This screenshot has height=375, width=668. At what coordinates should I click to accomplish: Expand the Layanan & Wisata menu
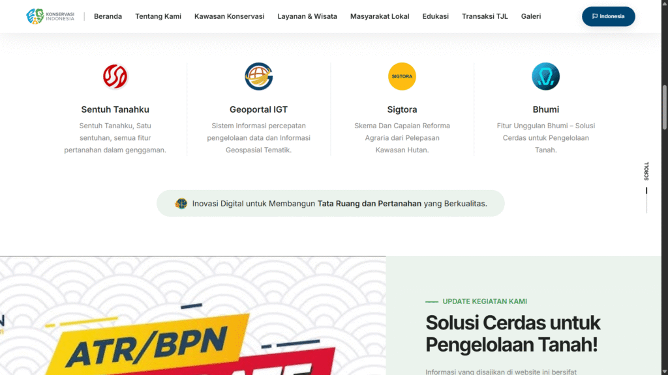coord(307,16)
